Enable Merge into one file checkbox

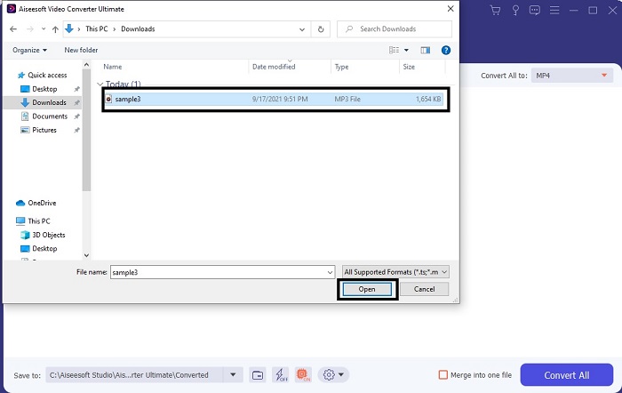(x=443, y=374)
